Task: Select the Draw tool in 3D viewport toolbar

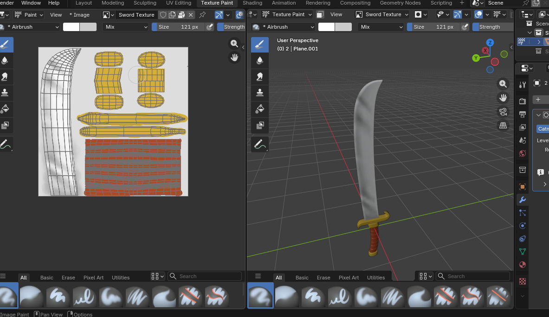Action: click(x=260, y=45)
